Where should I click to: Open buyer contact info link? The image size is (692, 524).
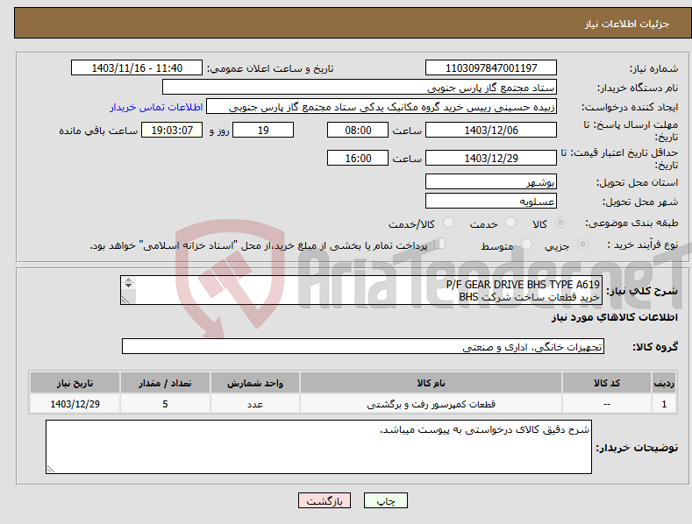click(156, 107)
